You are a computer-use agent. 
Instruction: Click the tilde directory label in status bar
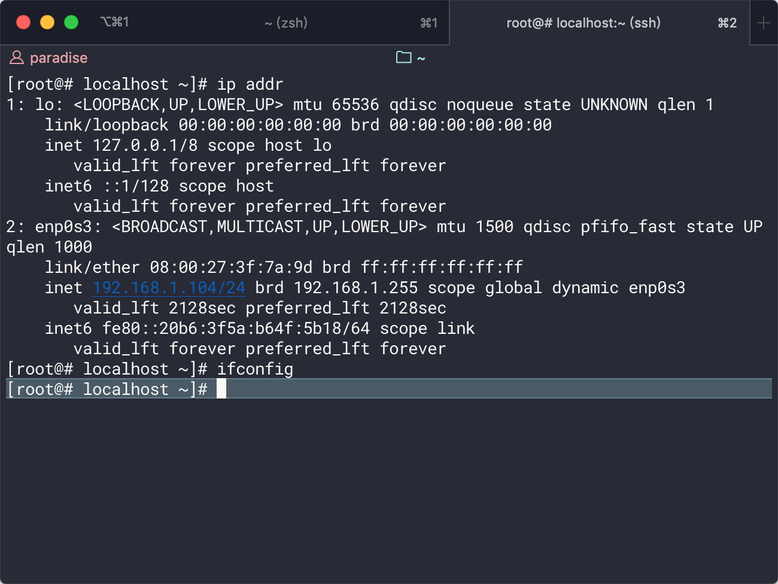421,58
